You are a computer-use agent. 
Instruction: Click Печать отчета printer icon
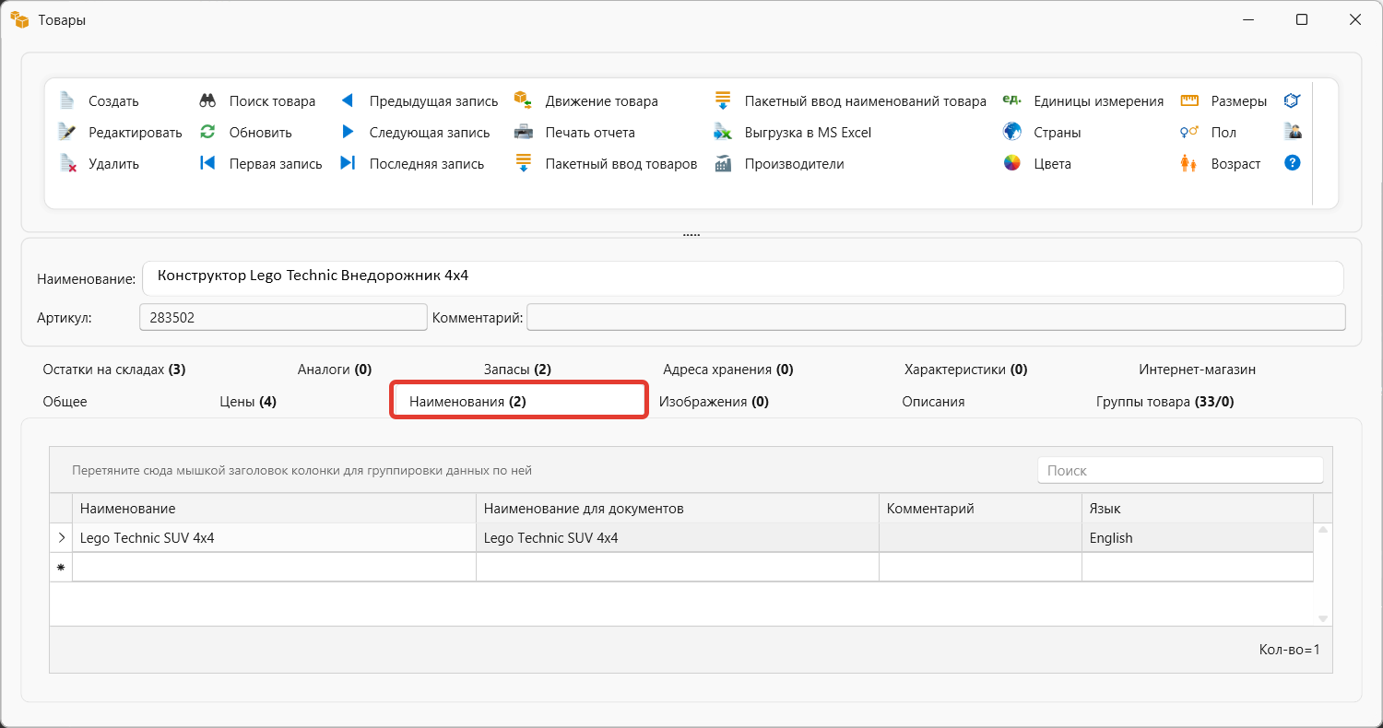[523, 132]
